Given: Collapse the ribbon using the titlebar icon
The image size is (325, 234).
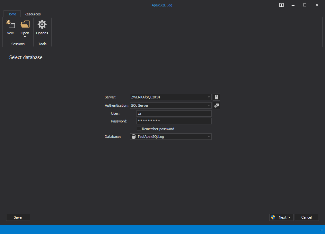Looking at the screenshot, I should tap(281, 5).
